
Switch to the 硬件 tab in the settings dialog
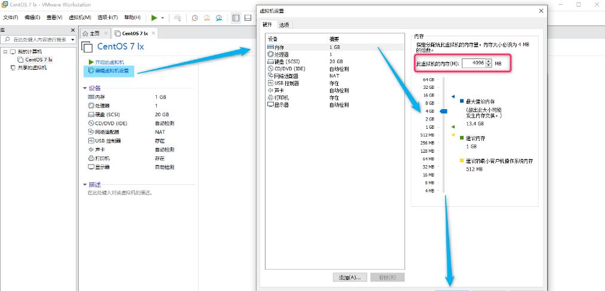click(x=267, y=24)
